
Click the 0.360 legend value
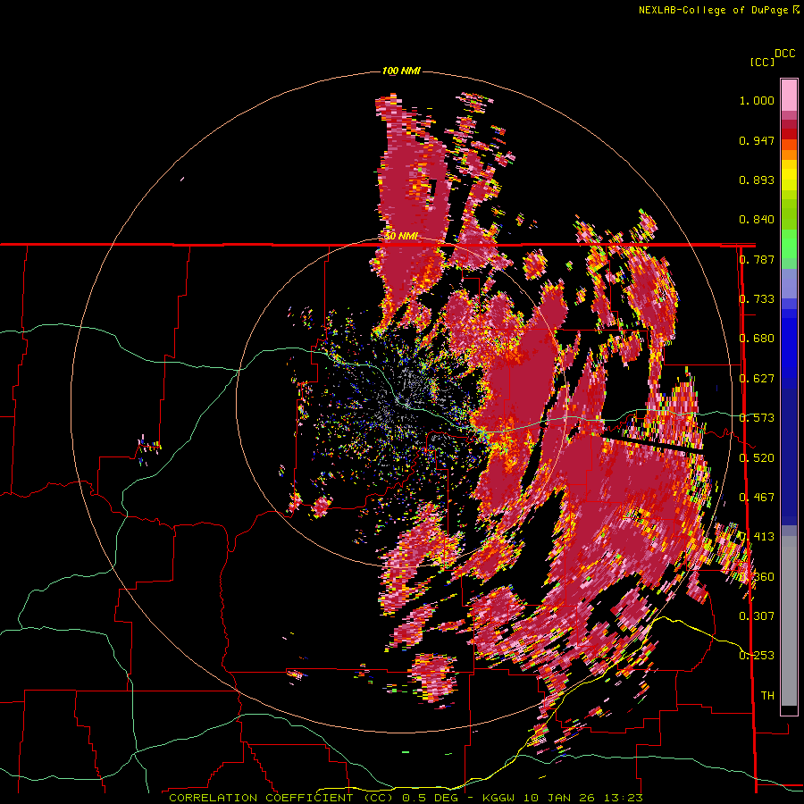coord(757,576)
